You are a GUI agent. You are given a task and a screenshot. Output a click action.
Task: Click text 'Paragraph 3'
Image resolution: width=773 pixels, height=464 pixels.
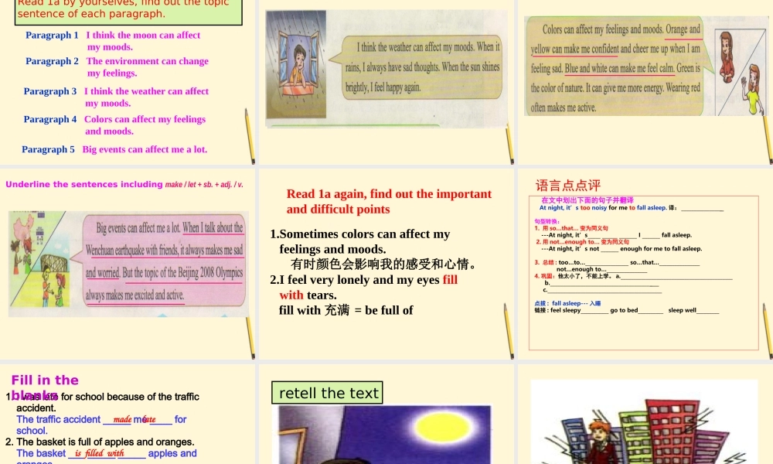pyautogui.click(x=49, y=91)
